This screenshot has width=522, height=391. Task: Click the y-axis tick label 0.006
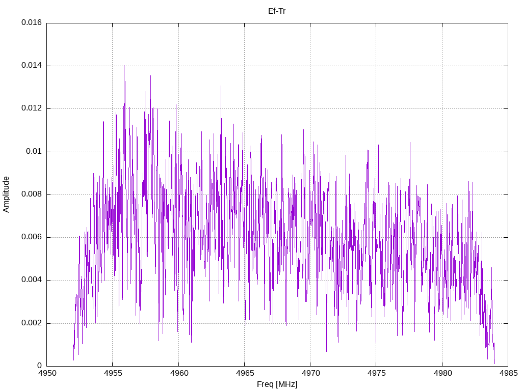[x=32, y=237]
